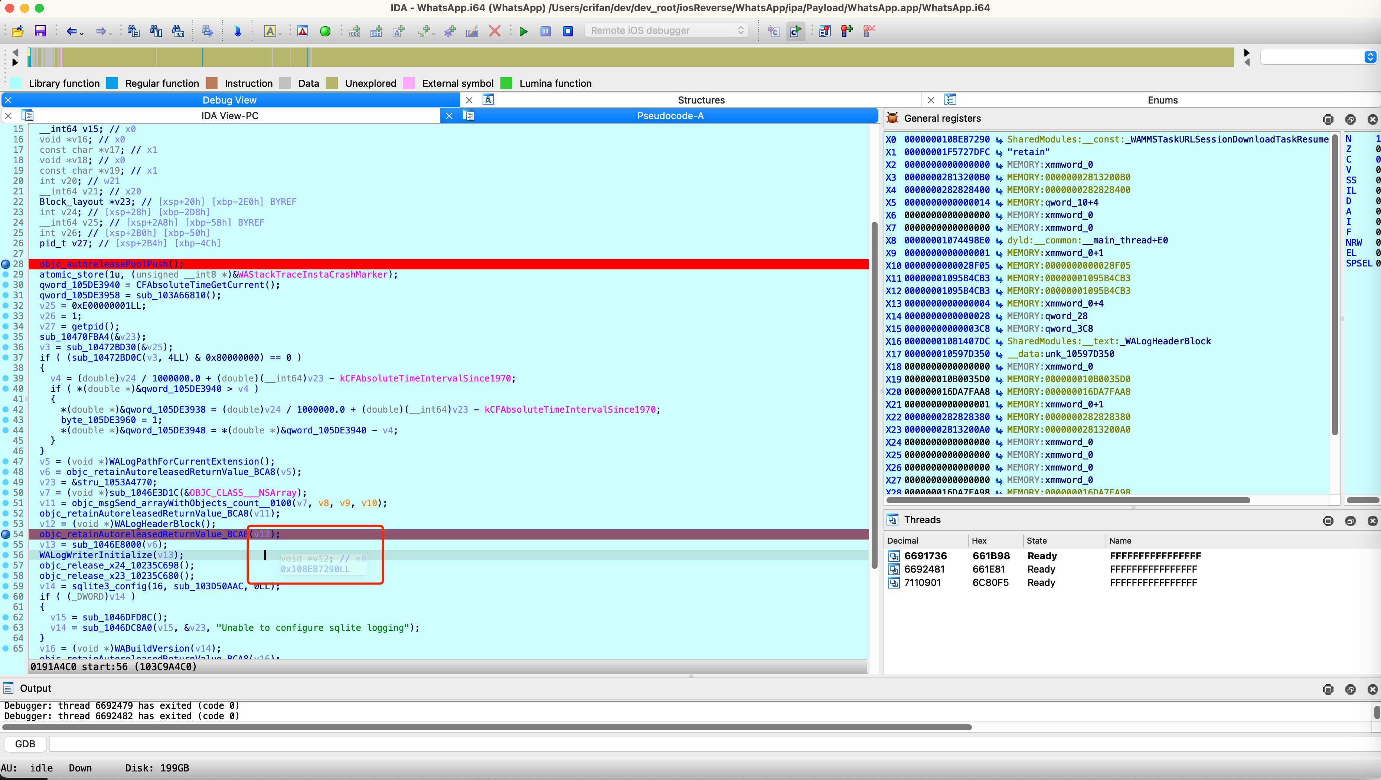1381x780 pixels.
Task: Switch to the Debug View tab
Action: pos(229,100)
